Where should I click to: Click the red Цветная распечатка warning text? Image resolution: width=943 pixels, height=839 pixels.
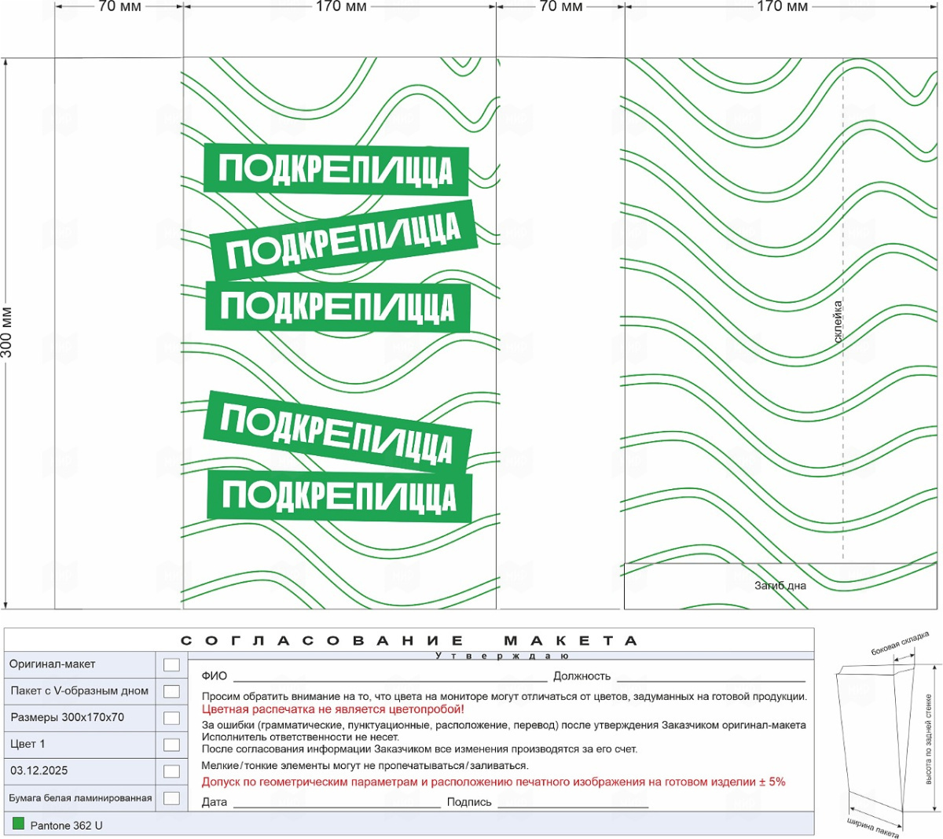pyautogui.click(x=333, y=709)
